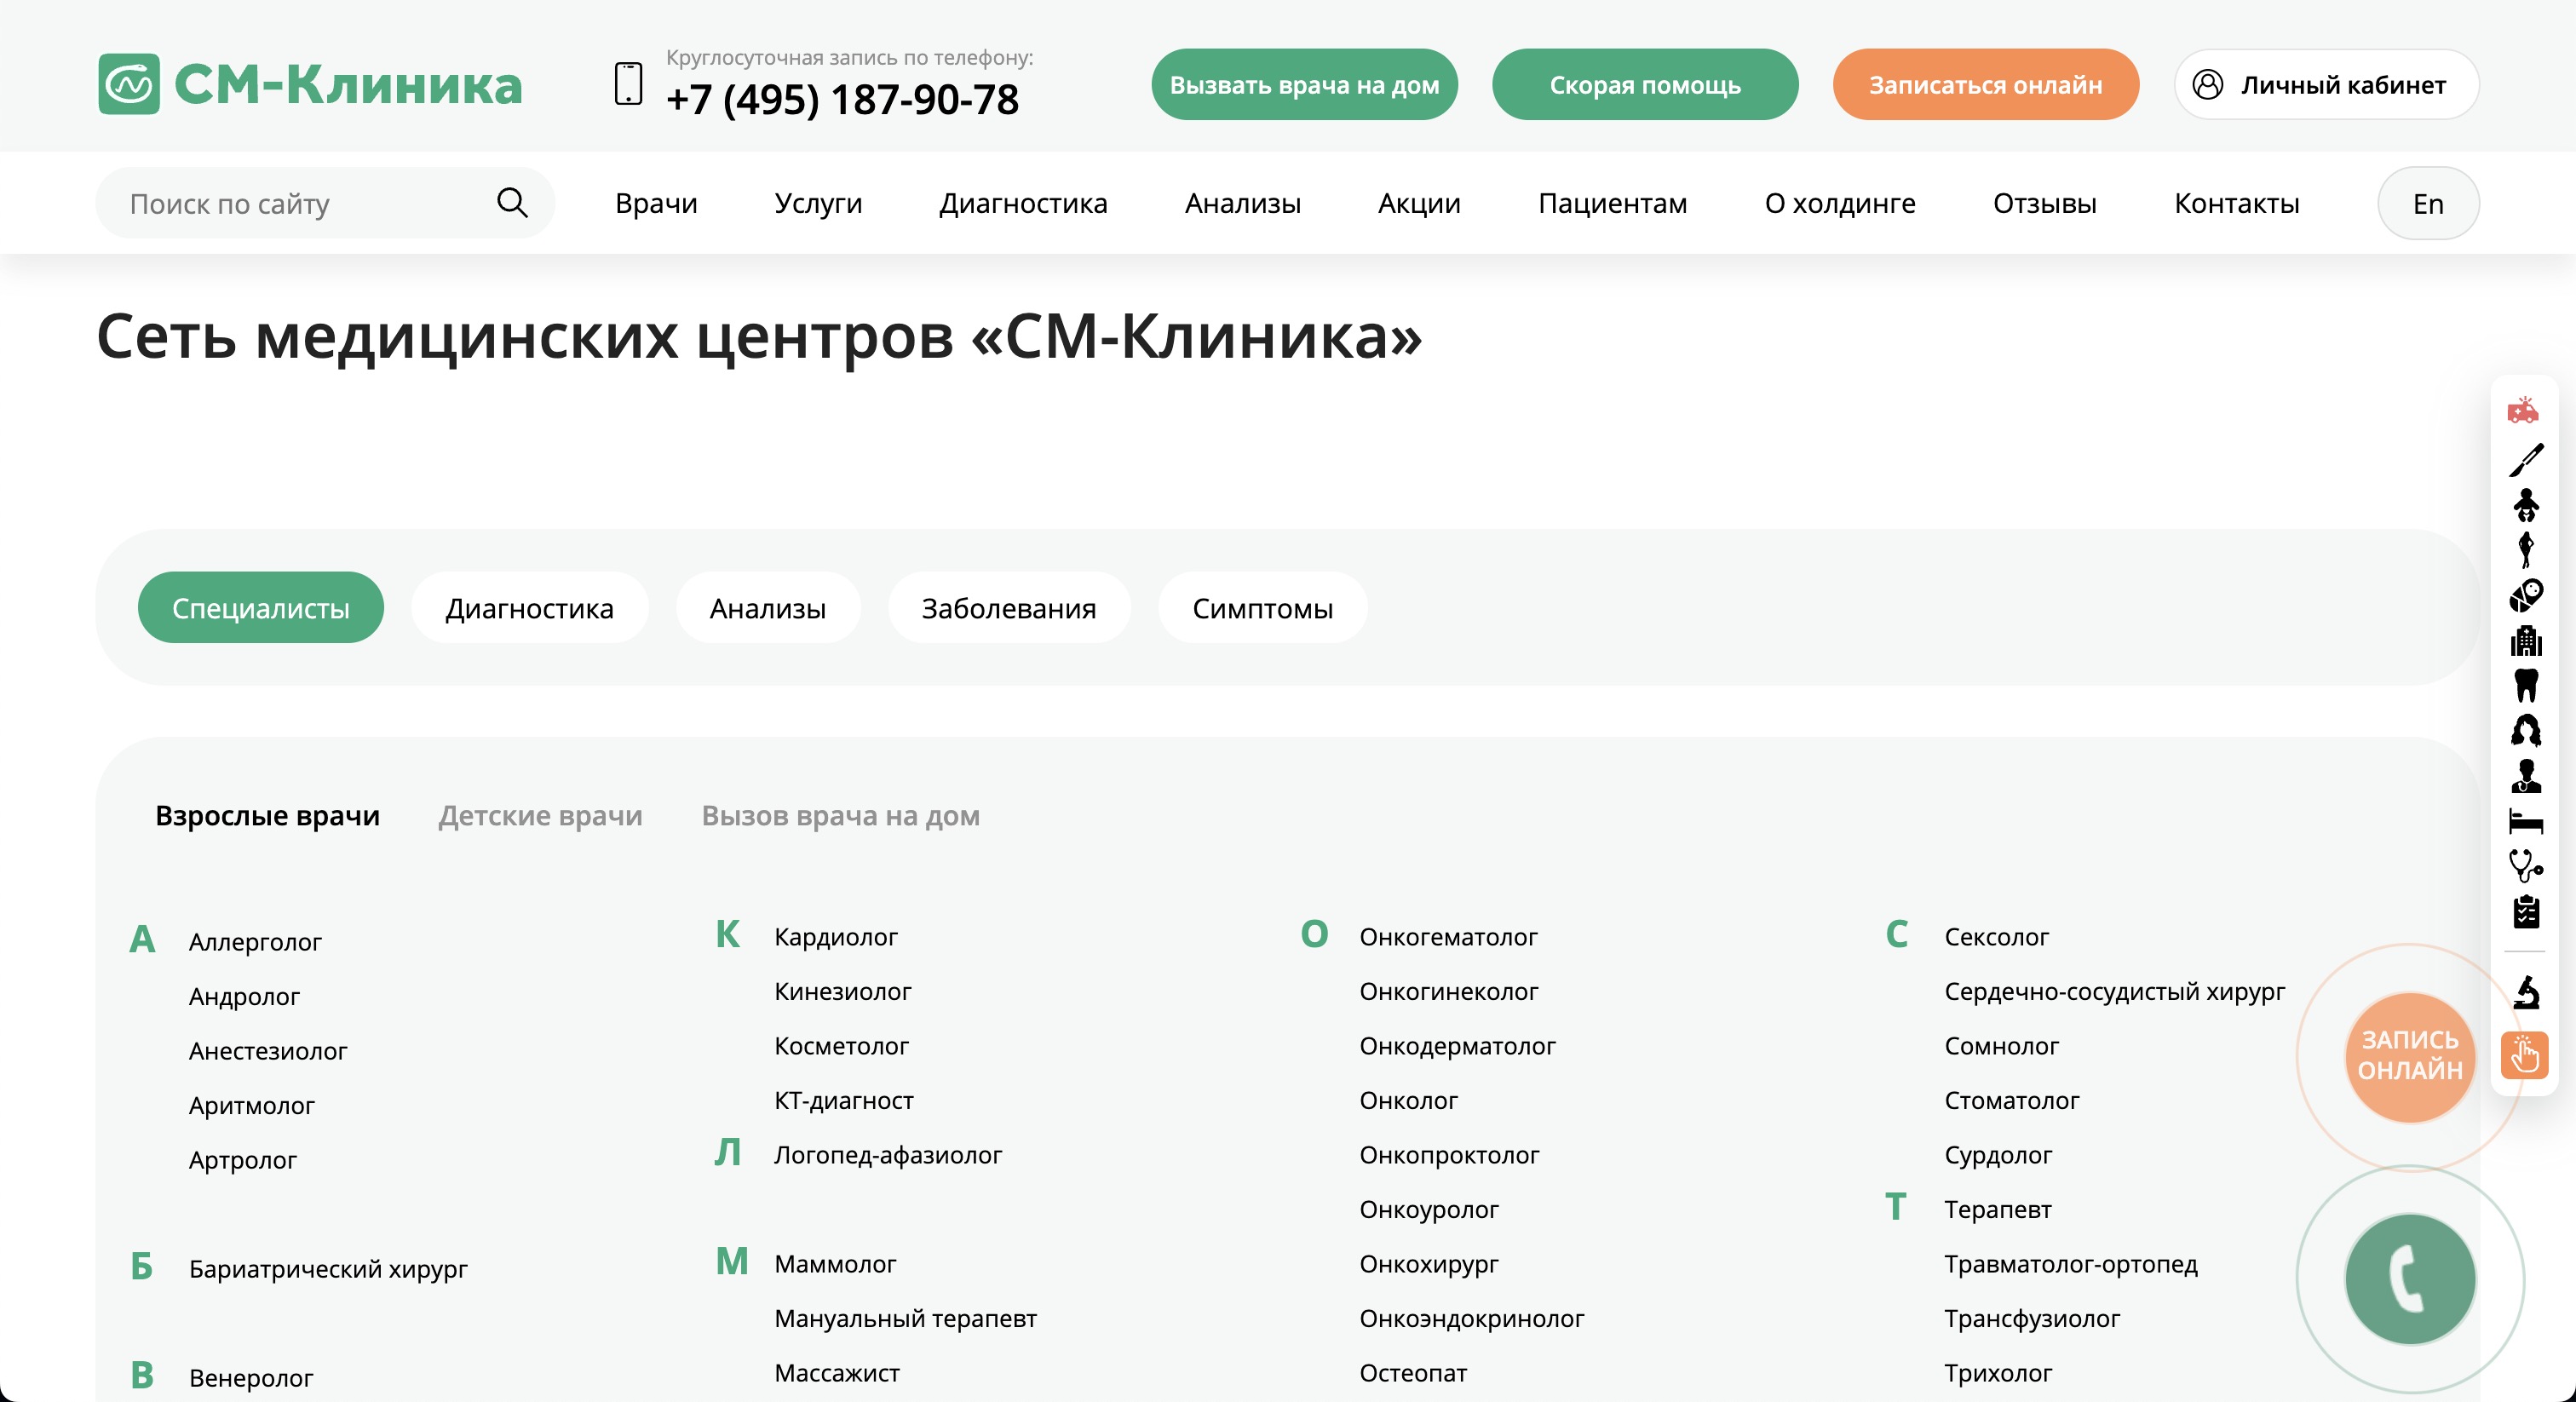Click the phone number +7 (495) 187-90-78
2576x1402 pixels.
842,100
